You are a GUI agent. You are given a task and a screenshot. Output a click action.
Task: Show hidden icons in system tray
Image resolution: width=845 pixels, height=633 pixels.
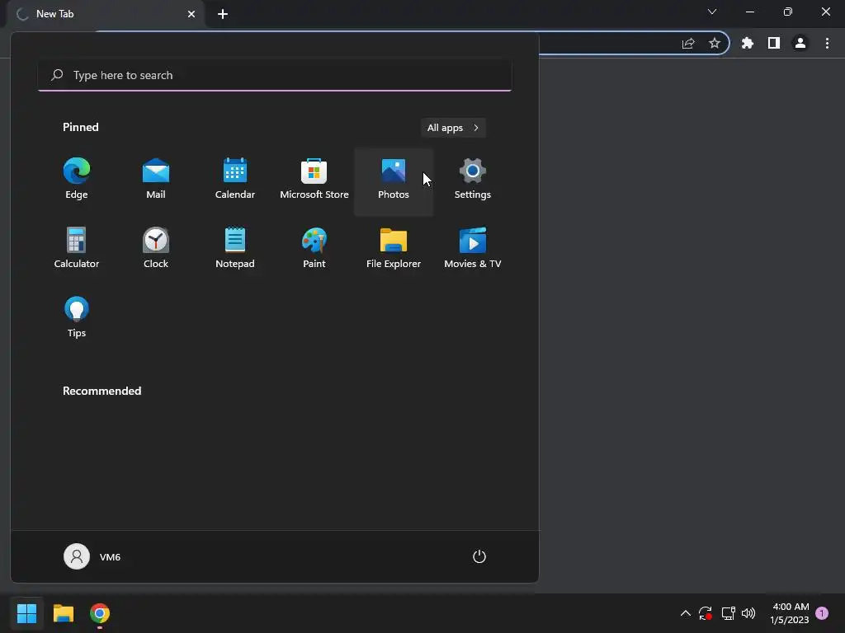[686, 613]
